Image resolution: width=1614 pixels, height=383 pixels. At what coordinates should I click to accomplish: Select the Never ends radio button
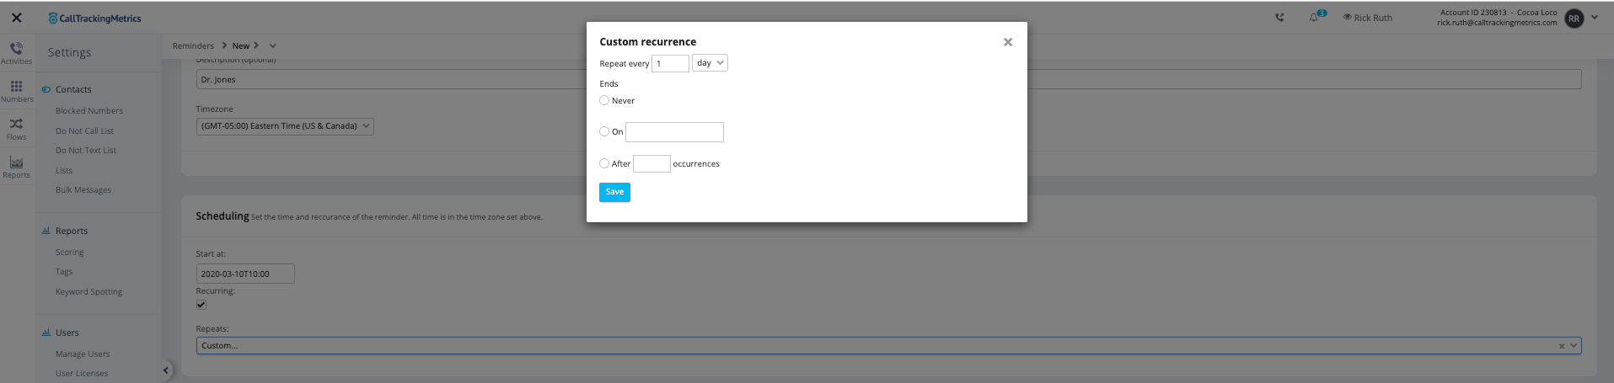point(604,100)
